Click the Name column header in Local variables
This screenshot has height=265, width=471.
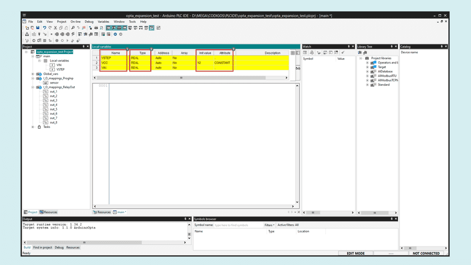pyautogui.click(x=115, y=53)
